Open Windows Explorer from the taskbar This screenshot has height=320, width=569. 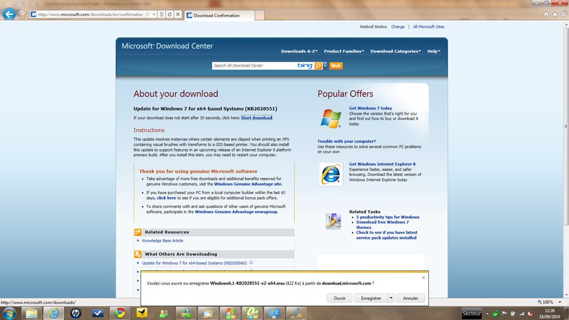click(x=32, y=313)
